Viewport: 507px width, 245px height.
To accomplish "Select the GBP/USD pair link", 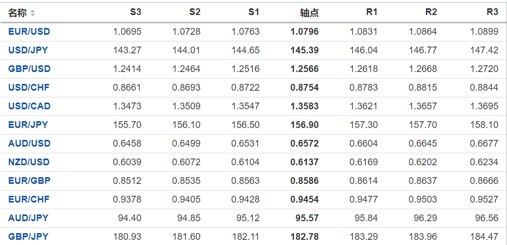I will pos(29,69).
